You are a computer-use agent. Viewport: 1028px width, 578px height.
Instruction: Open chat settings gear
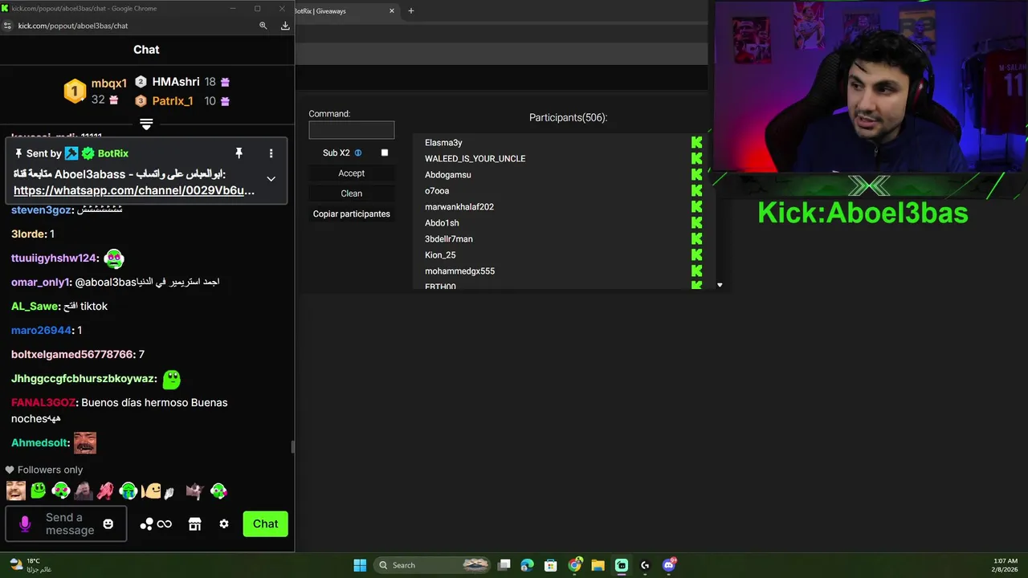point(224,524)
